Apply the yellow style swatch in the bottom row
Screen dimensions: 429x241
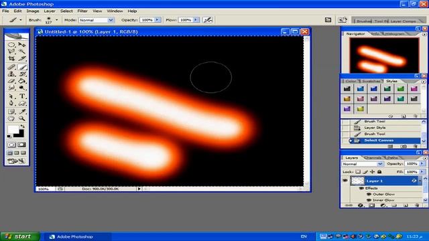click(x=361, y=109)
